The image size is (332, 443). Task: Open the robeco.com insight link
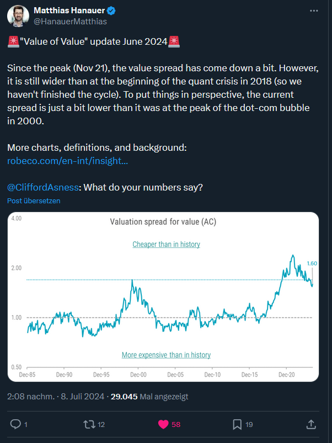(x=67, y=161)
